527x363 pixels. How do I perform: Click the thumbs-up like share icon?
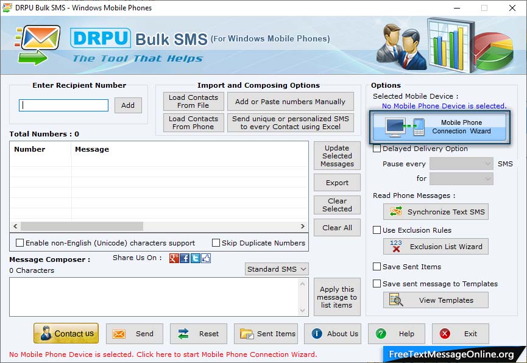tap(206, 258)
